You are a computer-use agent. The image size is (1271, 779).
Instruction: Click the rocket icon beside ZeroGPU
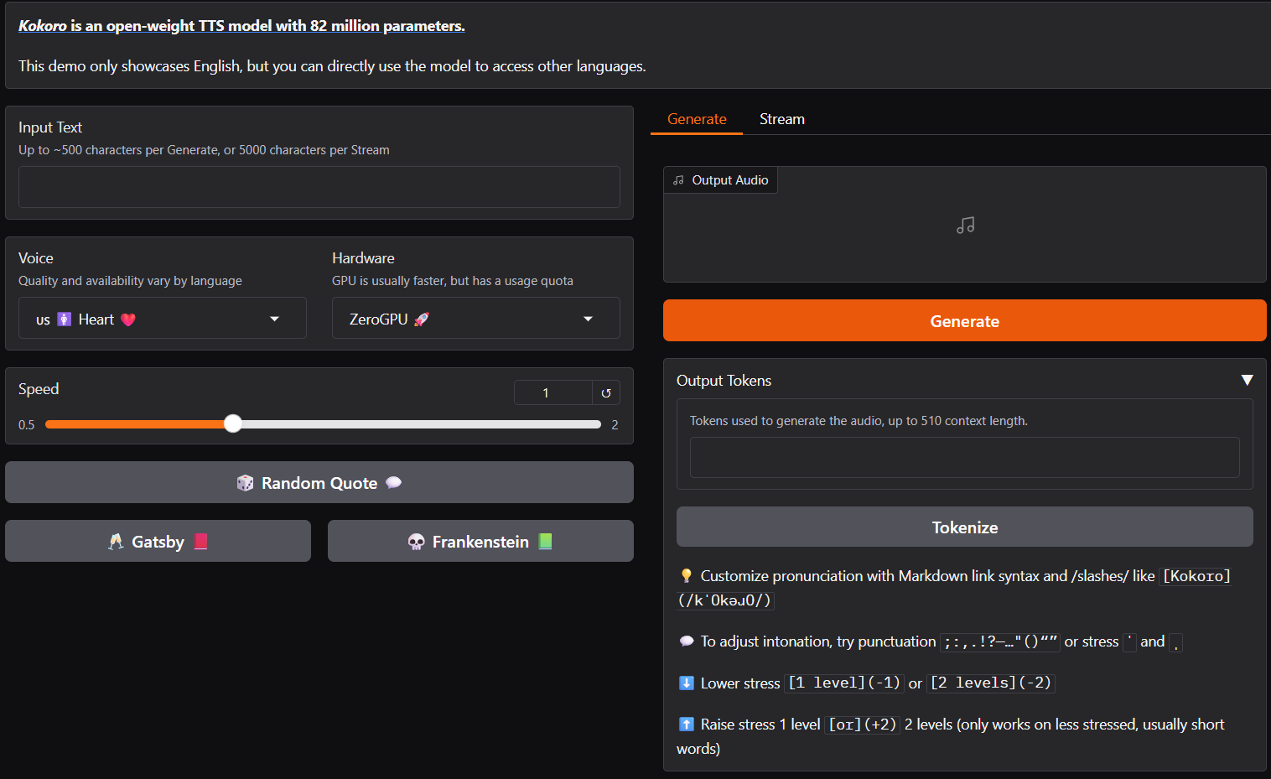(x=422, y=319)
